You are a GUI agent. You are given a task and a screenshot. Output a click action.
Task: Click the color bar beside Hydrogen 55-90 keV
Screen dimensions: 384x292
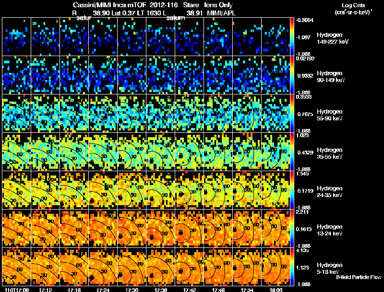click(292, 113)
